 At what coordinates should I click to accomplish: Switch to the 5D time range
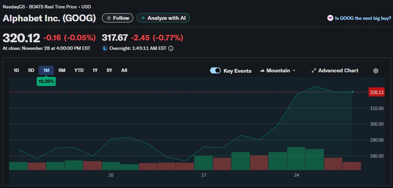31,70
